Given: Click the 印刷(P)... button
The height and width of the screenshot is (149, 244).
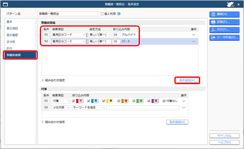Looking at the screenshot, I should pos(224,22).
